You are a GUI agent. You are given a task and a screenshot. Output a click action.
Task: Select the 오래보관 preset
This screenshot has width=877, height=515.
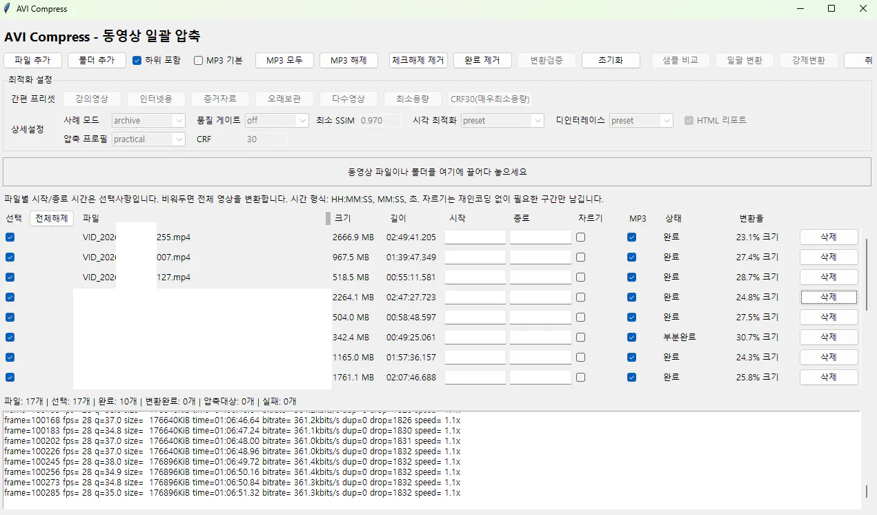click(x=284, y=99)
